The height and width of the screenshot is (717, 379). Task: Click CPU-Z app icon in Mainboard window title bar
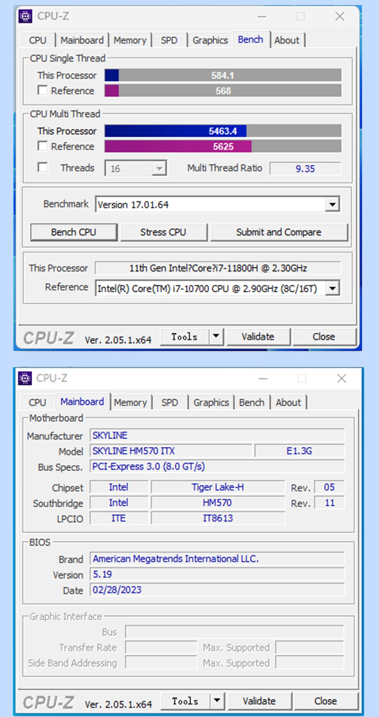point(25,378)
